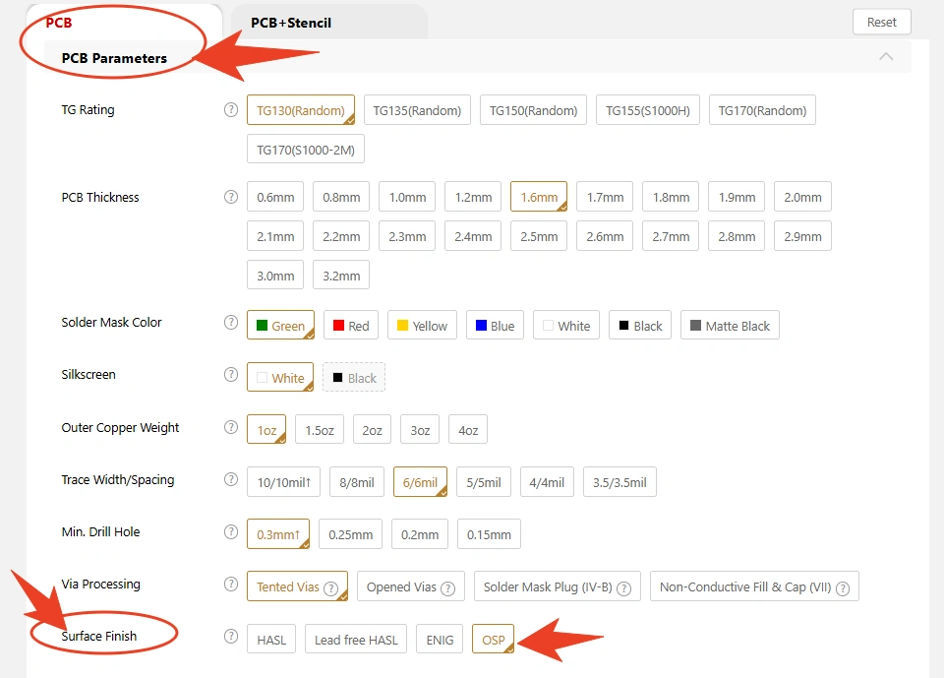Open help icon for PCB Thickness
The height and width of the screenshot is (678, 944).
(x=231, y=197)
